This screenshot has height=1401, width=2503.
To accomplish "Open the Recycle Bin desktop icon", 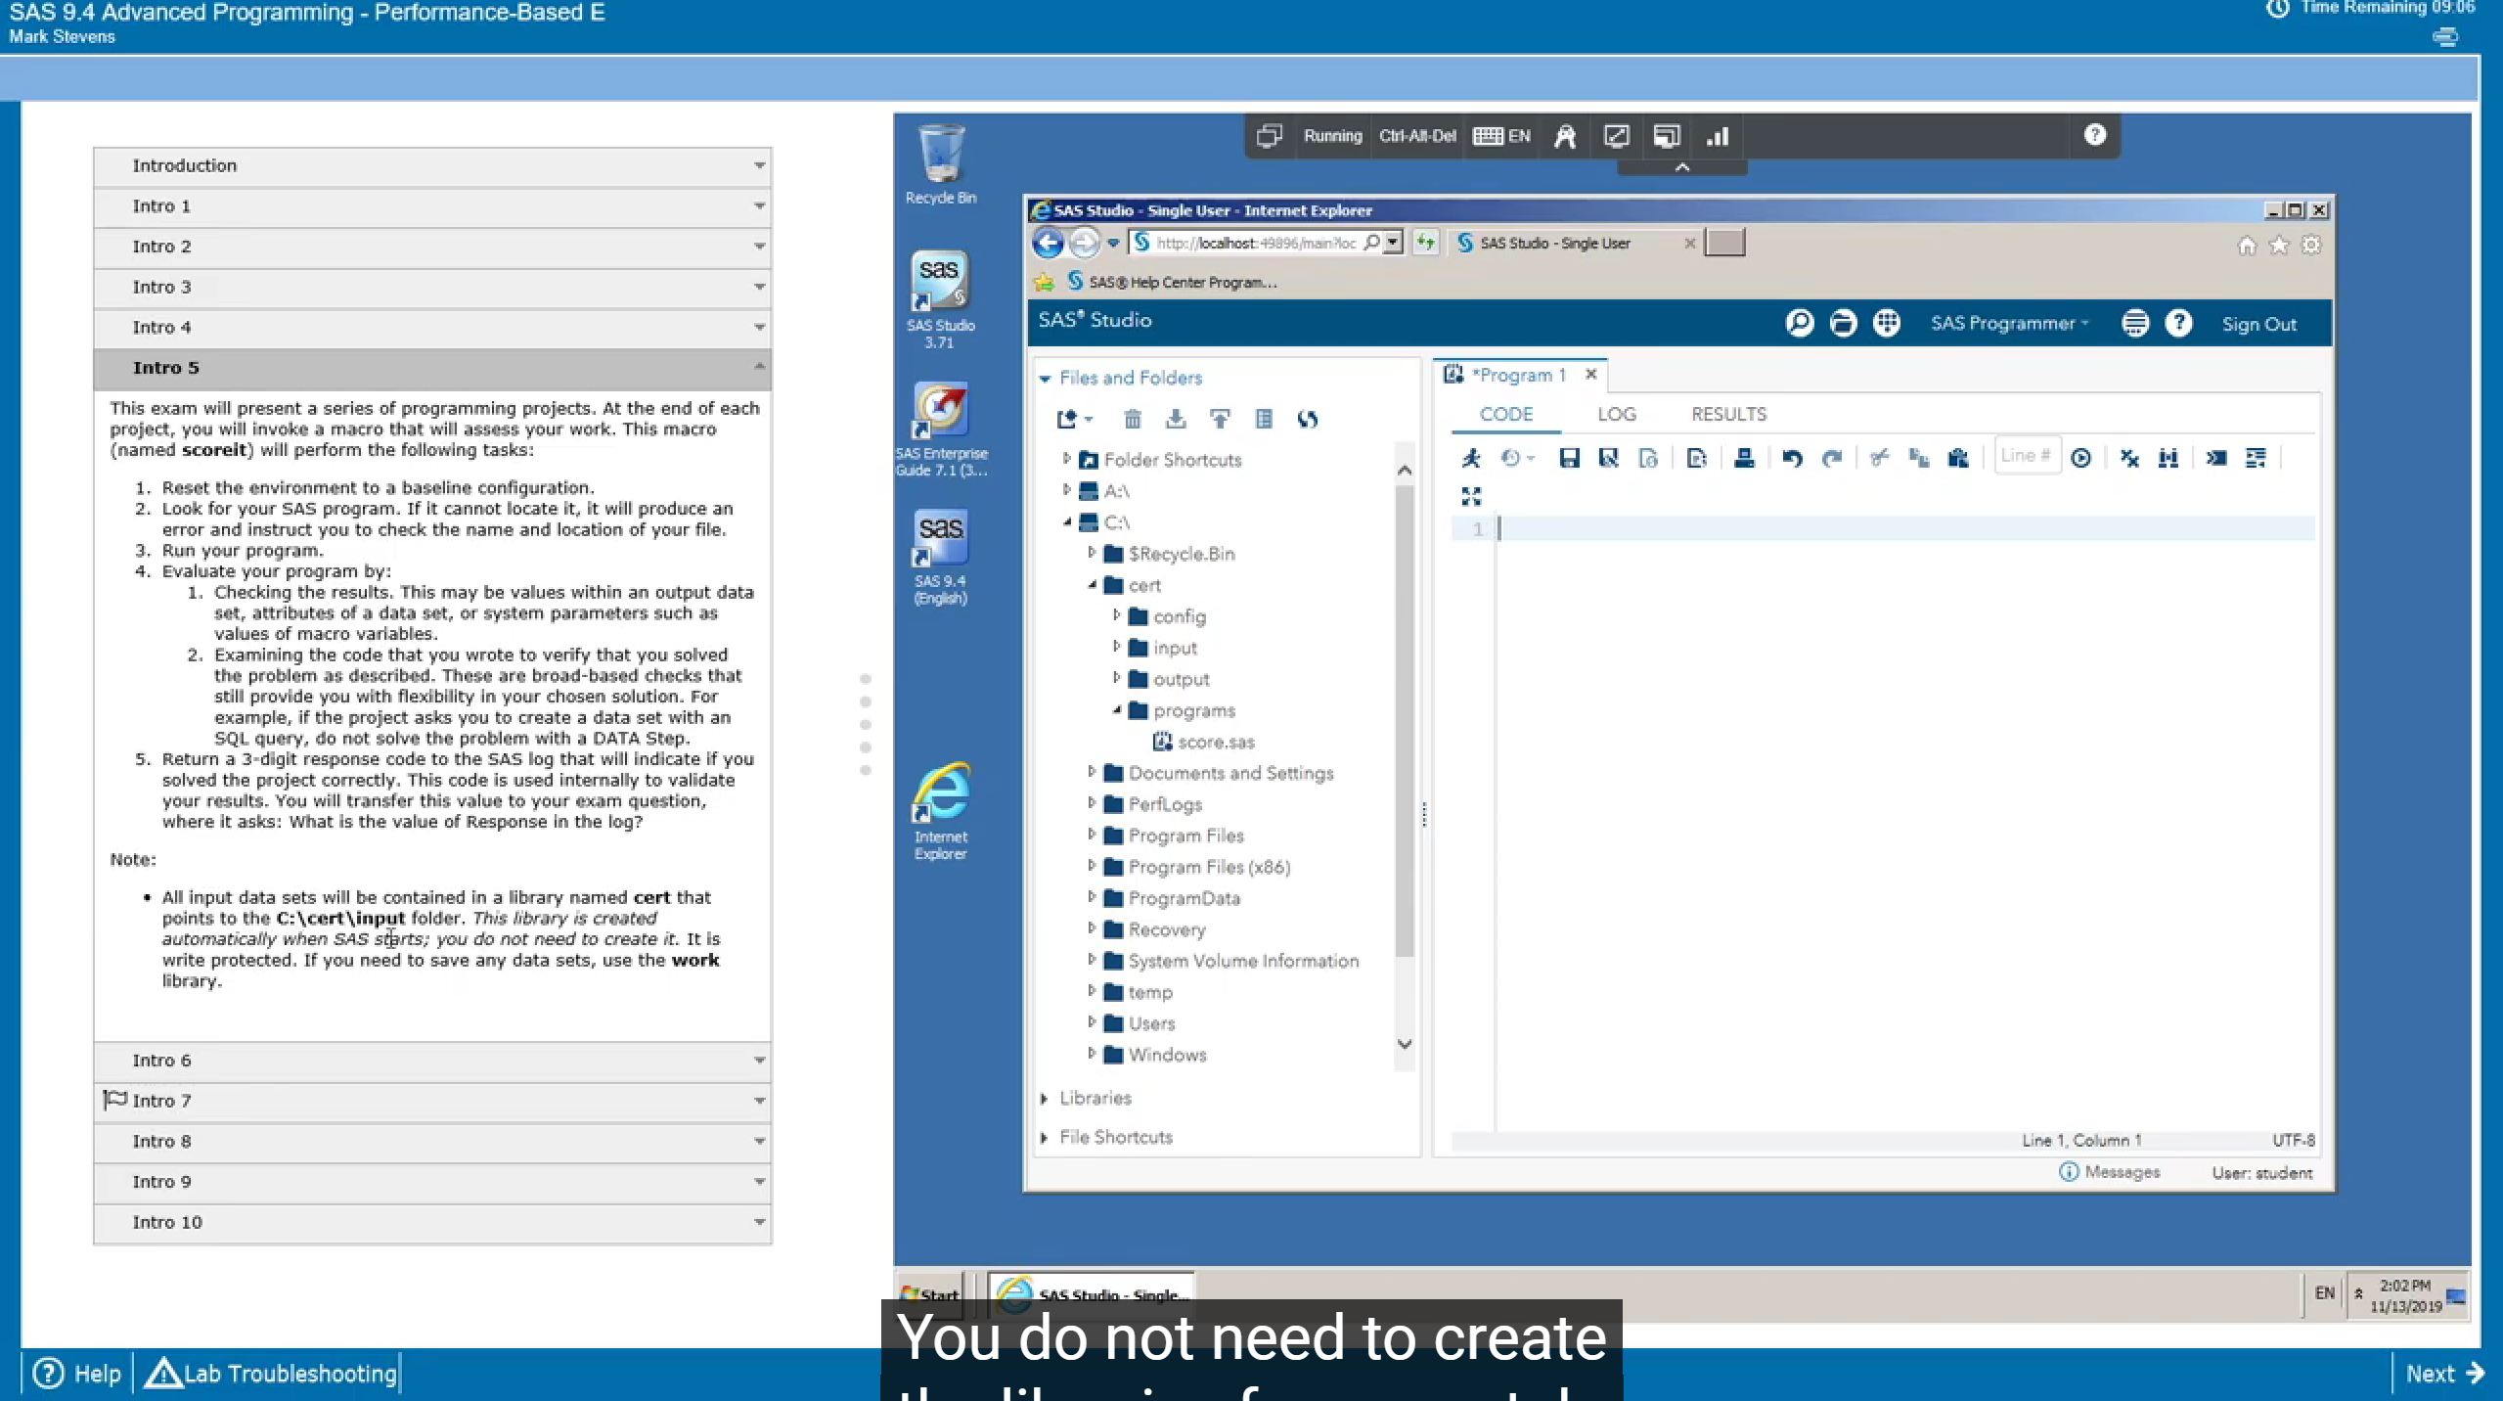I will coord(941,164).
